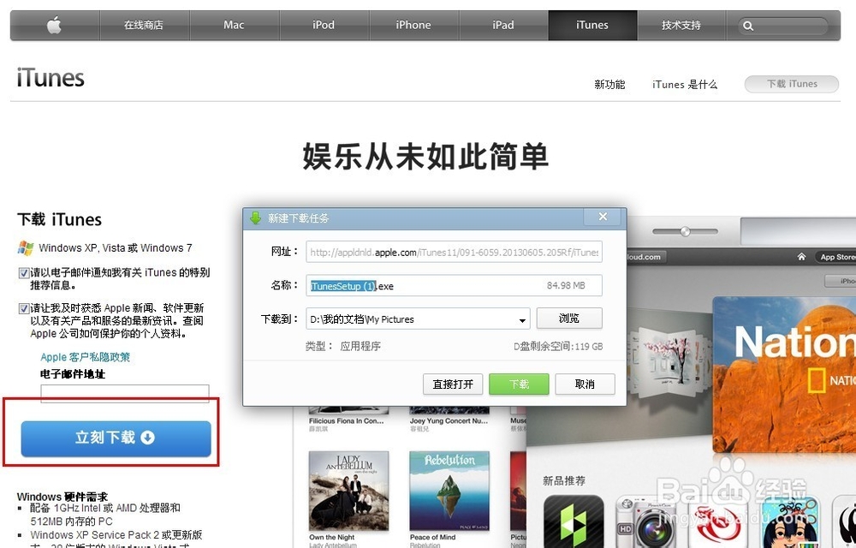Click Filicious Fiona In Con... title
This screenshot has height=548, width=856.
point(346,421)
